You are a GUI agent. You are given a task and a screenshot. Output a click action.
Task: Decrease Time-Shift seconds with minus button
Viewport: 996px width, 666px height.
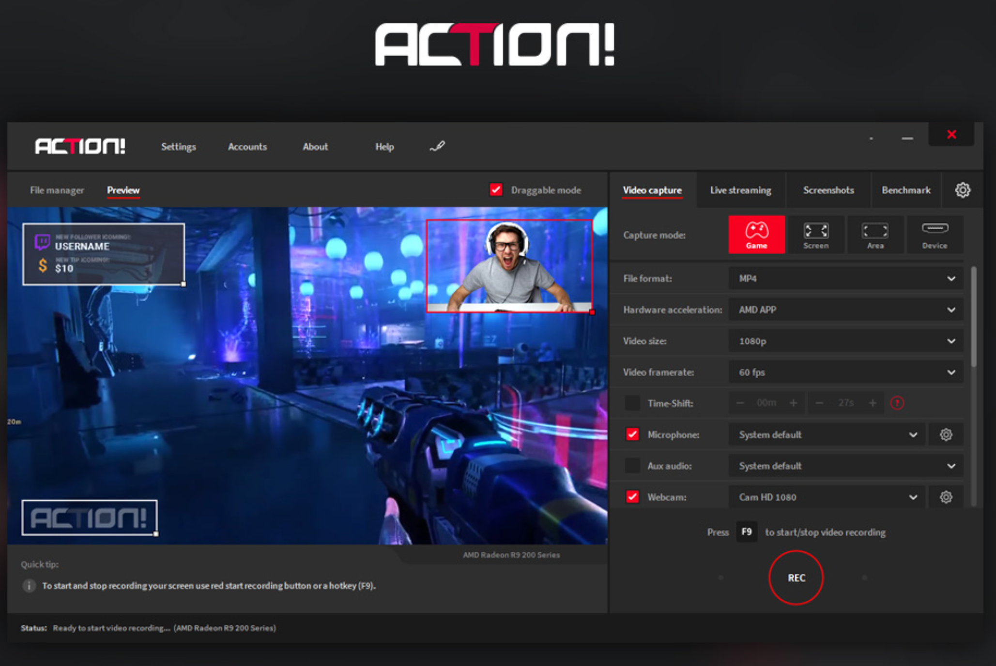pos(819,403)
